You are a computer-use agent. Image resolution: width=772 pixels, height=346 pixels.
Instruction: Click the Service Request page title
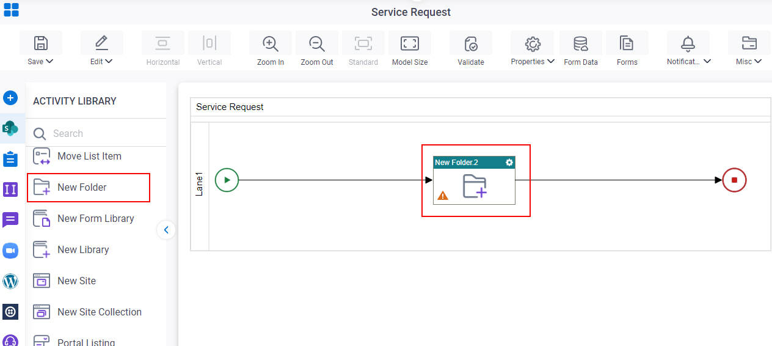click(x=411, y=12)
